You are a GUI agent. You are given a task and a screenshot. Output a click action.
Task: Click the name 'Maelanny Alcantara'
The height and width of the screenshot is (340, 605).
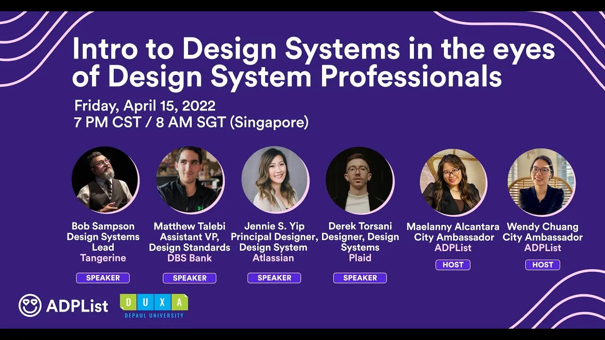453,227
